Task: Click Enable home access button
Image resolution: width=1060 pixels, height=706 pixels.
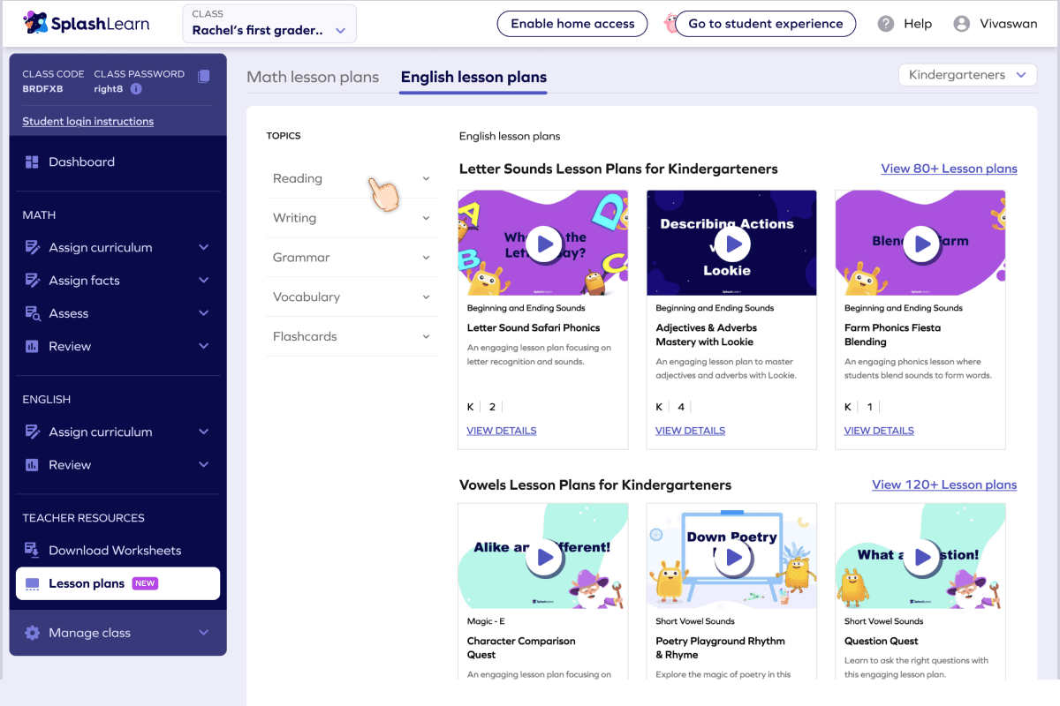Action: click(x=572, y=24)
